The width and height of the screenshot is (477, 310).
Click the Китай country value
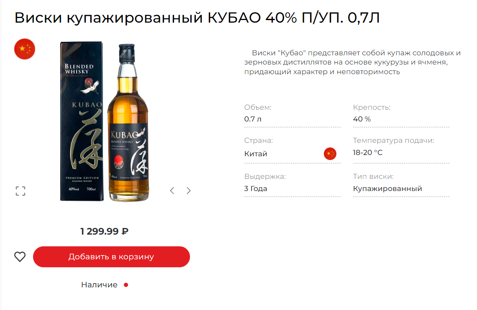[256, 154]
